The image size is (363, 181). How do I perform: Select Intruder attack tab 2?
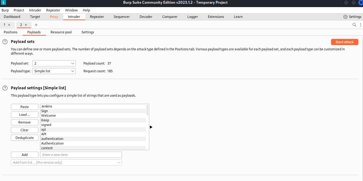tap(21, 25)
